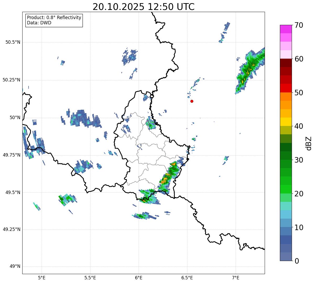The height and width of the screenshot is (283, 315).
Task: Click the timestamp title 20.10.2025 12:50 UTC
Action: click(x=143, y=7)
